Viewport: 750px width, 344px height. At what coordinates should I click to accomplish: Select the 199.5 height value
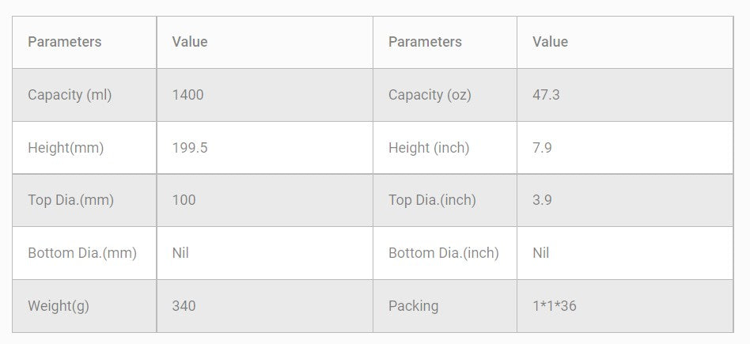[x=190, y=148]
